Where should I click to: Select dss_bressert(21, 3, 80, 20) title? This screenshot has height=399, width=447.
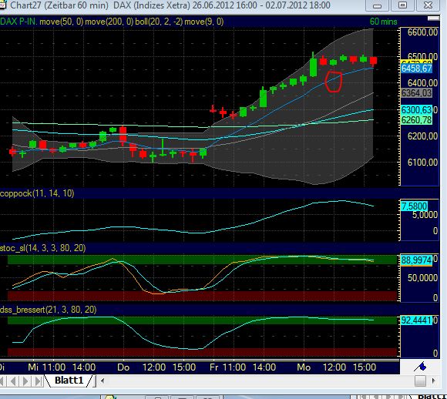coord(49,310)
